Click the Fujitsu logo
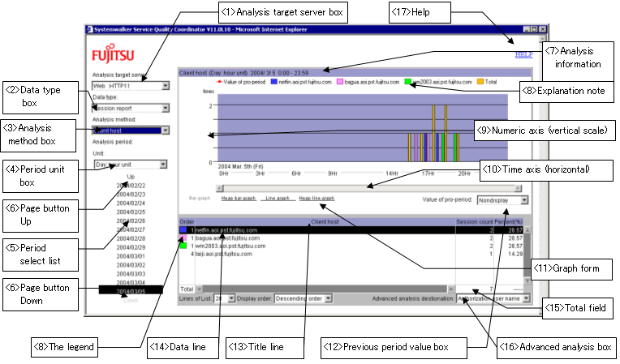 (113, 54)
